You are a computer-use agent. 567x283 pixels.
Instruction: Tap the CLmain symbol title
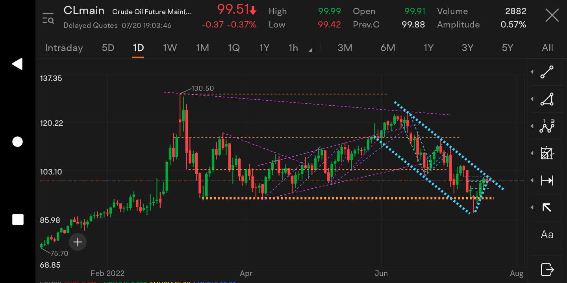pos(84,11)
